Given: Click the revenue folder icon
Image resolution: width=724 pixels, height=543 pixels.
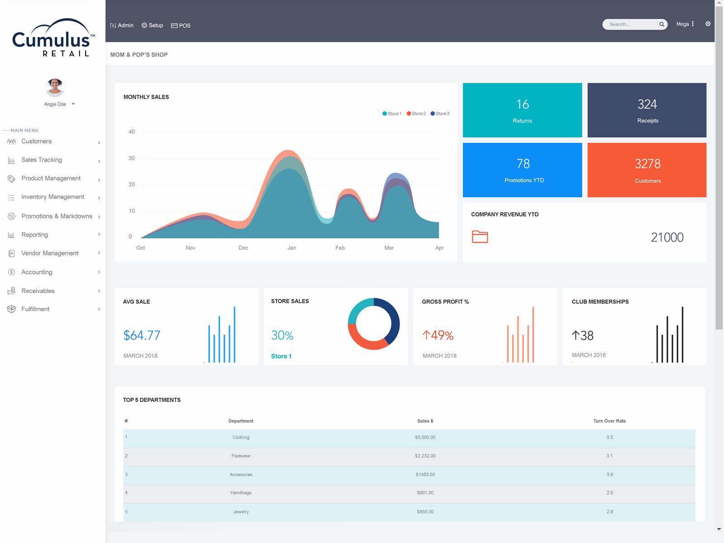Looking at the screenshot, I should pyautogui.click(x=480, y=237).
